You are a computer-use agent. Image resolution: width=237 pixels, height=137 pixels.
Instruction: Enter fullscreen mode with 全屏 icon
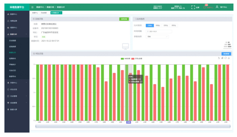pyautogui.click(x=193, y=7)
